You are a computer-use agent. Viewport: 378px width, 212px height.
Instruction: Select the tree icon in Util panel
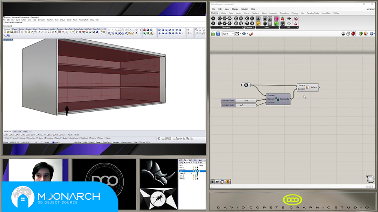[x=282, y=24]
